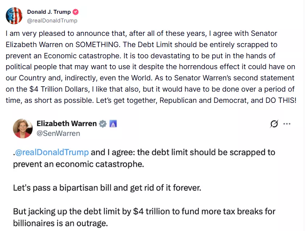Click the "Let's pass a bipartisan bill" line
The width and height of the screenshot is (306, 231).
tap(107, 188)
